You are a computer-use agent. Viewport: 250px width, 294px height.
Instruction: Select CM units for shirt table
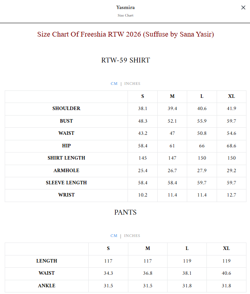[114, 84]
